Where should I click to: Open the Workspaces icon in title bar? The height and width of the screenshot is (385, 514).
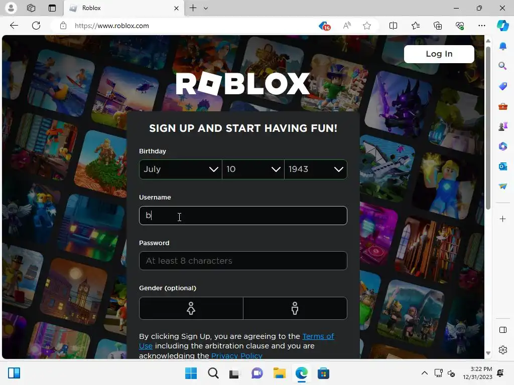pos(31,8)
